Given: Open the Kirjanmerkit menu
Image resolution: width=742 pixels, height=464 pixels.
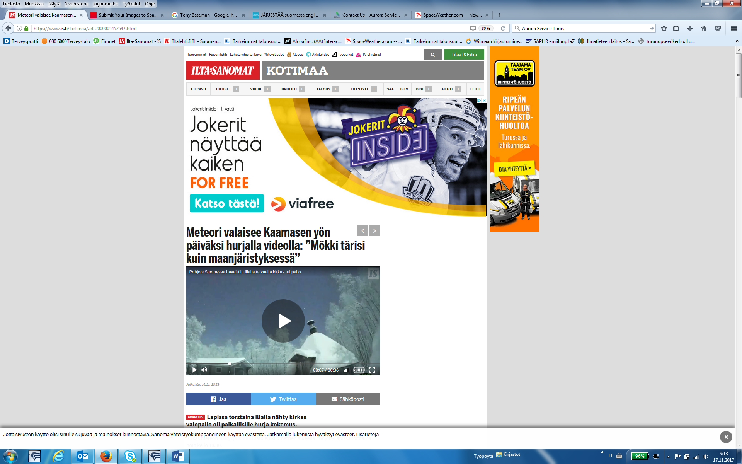Looking at the screenshot, I should 105,4.
